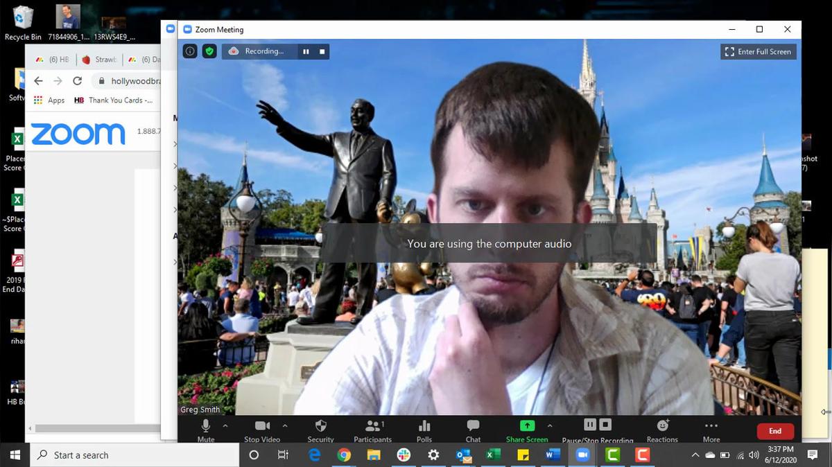Click the green Share Screen button
Image resolution: width=832 pixels, height=467 pixels.
pyautogui.click(x=527, y=429)
